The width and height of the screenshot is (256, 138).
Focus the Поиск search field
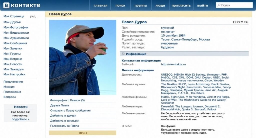(234, 5)
